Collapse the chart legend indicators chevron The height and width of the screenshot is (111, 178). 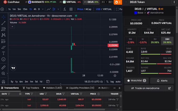(12, 27)
